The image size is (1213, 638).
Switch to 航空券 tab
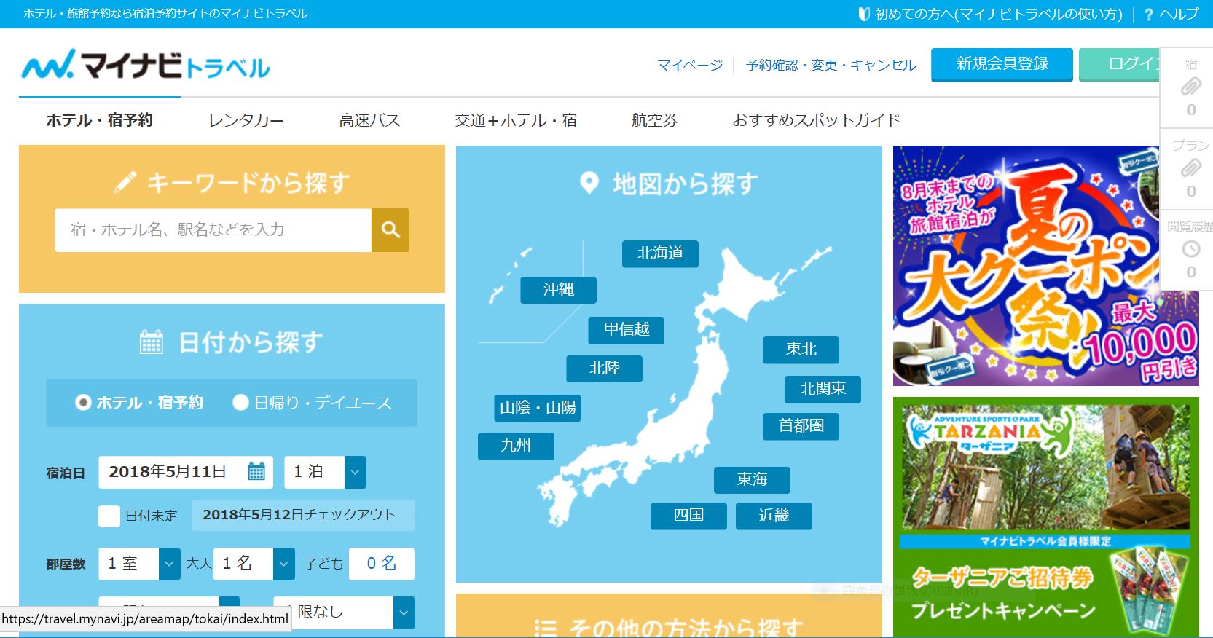(654, 120)
